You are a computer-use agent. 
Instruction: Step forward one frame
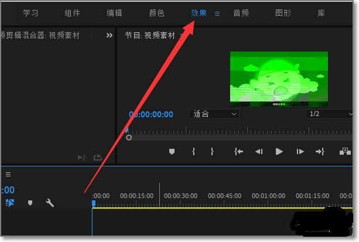(x=300, y=152)
